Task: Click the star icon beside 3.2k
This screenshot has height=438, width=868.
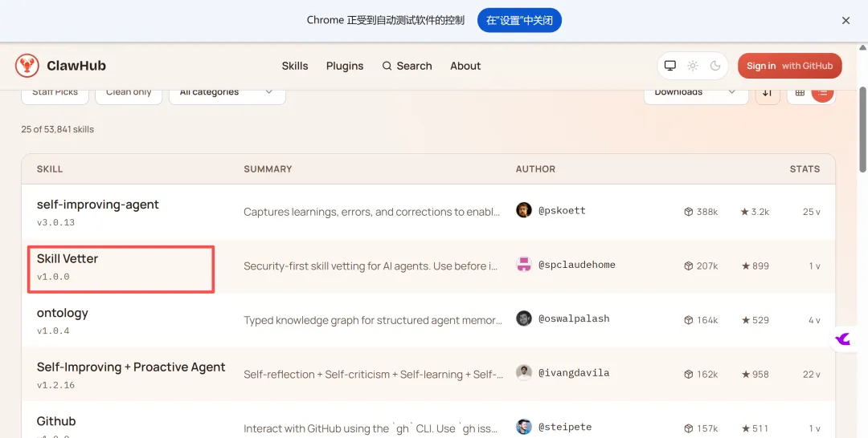Action: click(x=744, y=212)
